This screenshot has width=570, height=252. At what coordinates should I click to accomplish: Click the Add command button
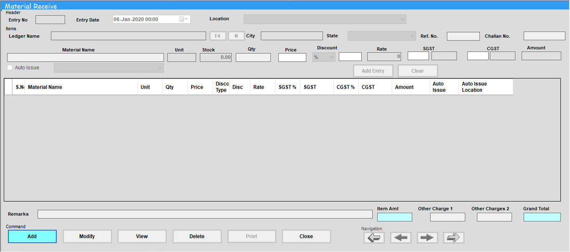coord(32,237)
